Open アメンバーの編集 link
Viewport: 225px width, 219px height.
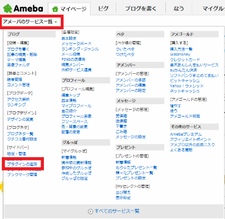130,86
